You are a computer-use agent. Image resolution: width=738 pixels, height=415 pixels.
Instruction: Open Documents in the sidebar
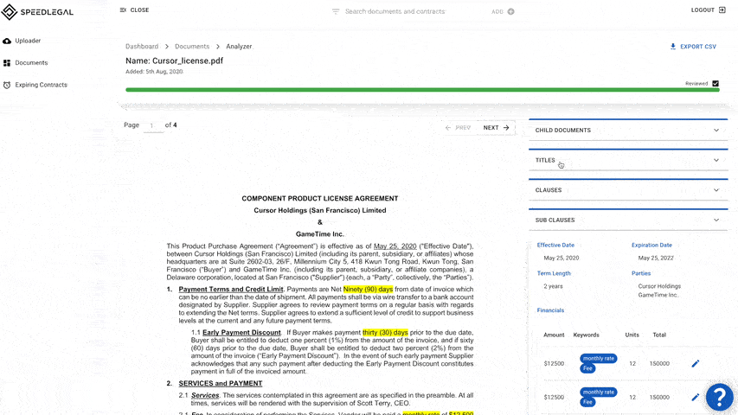tap(31, 62)
